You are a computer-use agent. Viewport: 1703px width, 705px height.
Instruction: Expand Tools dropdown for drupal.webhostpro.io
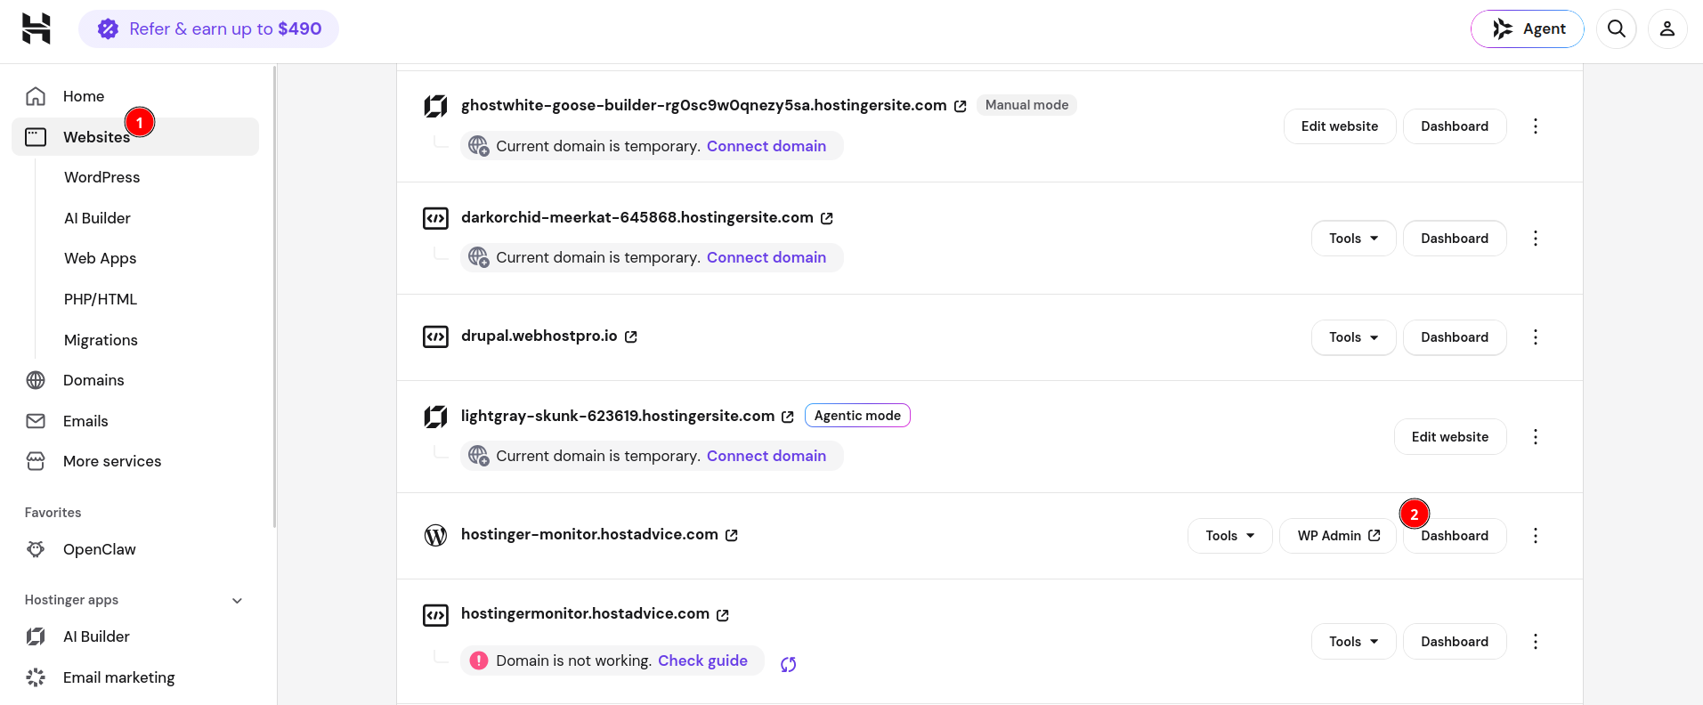(1354, 337)
